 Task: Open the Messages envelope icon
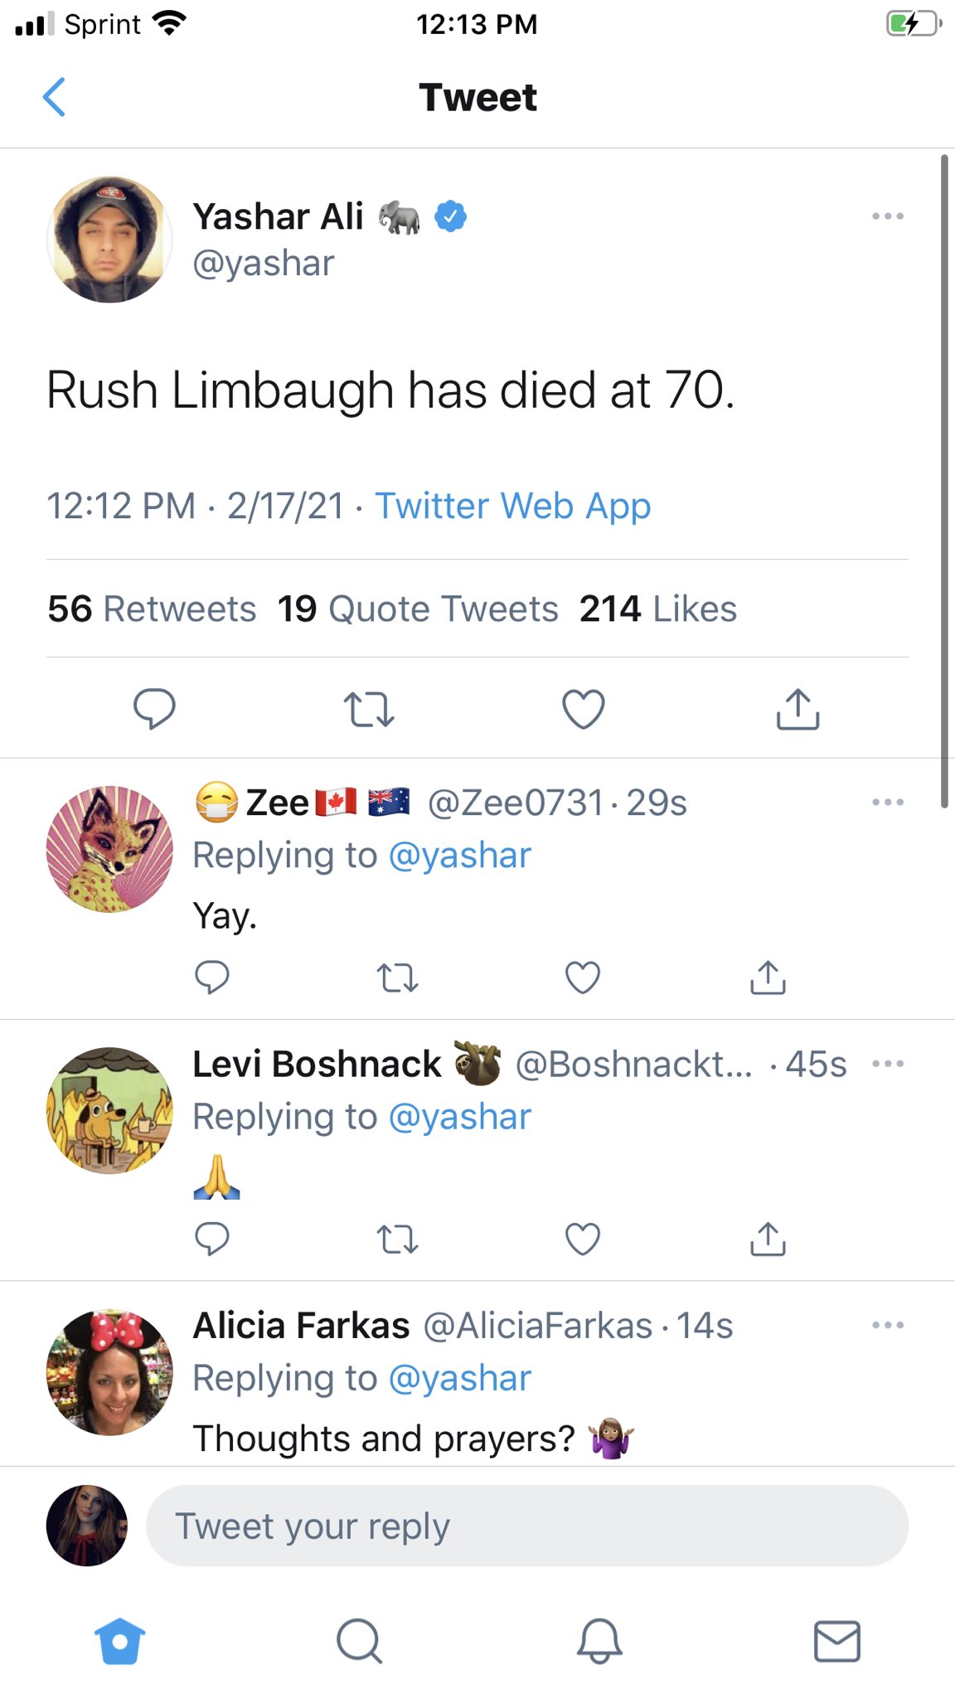tap(837, 1641)
